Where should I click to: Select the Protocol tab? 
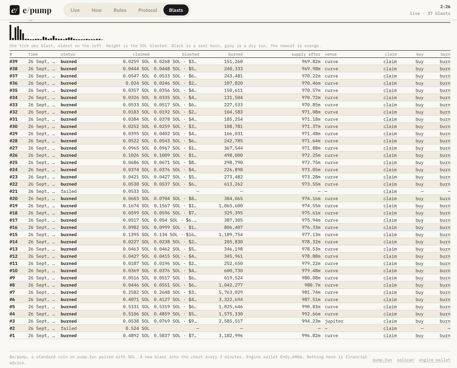click(148, 10)
